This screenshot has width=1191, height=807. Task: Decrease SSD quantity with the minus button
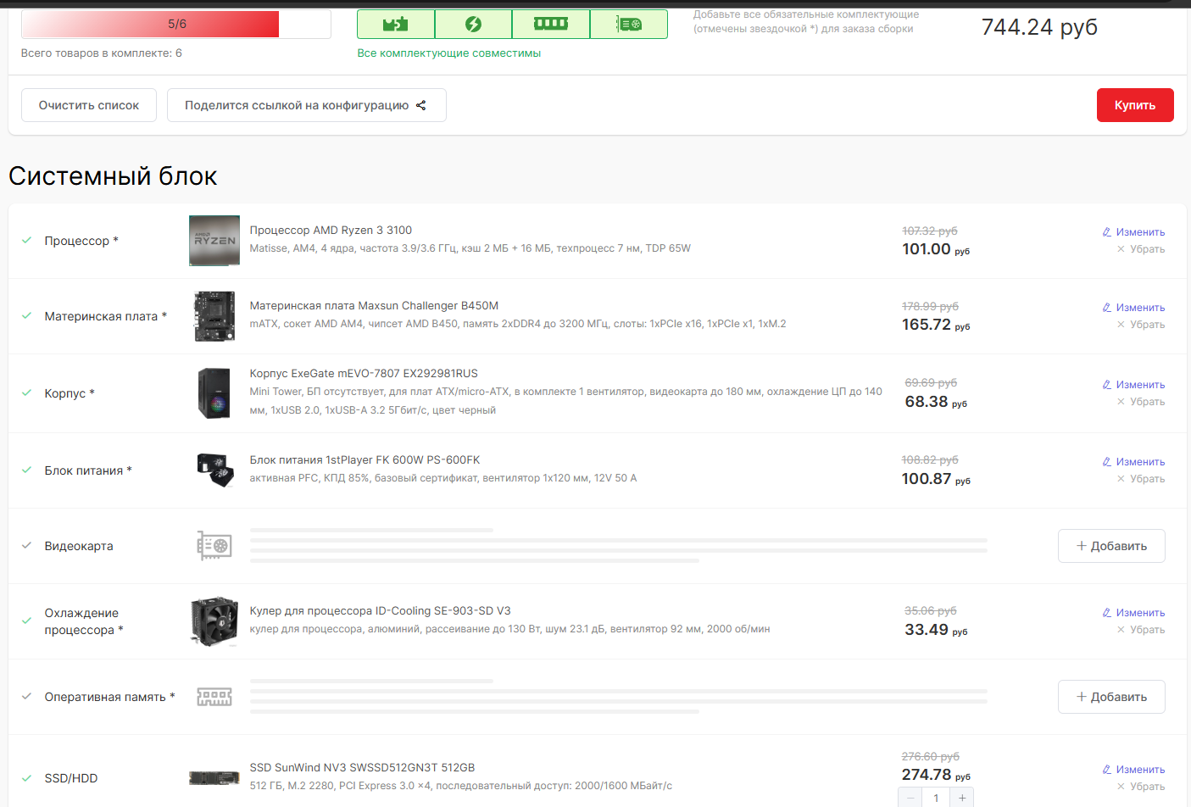[x=910, y=798]
